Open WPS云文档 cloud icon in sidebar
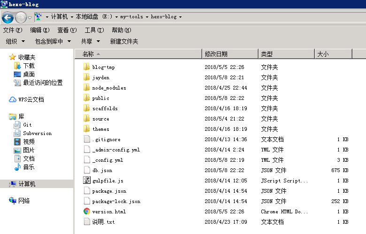The height and width of the screenshot is (234, 366). coord(13,99)
